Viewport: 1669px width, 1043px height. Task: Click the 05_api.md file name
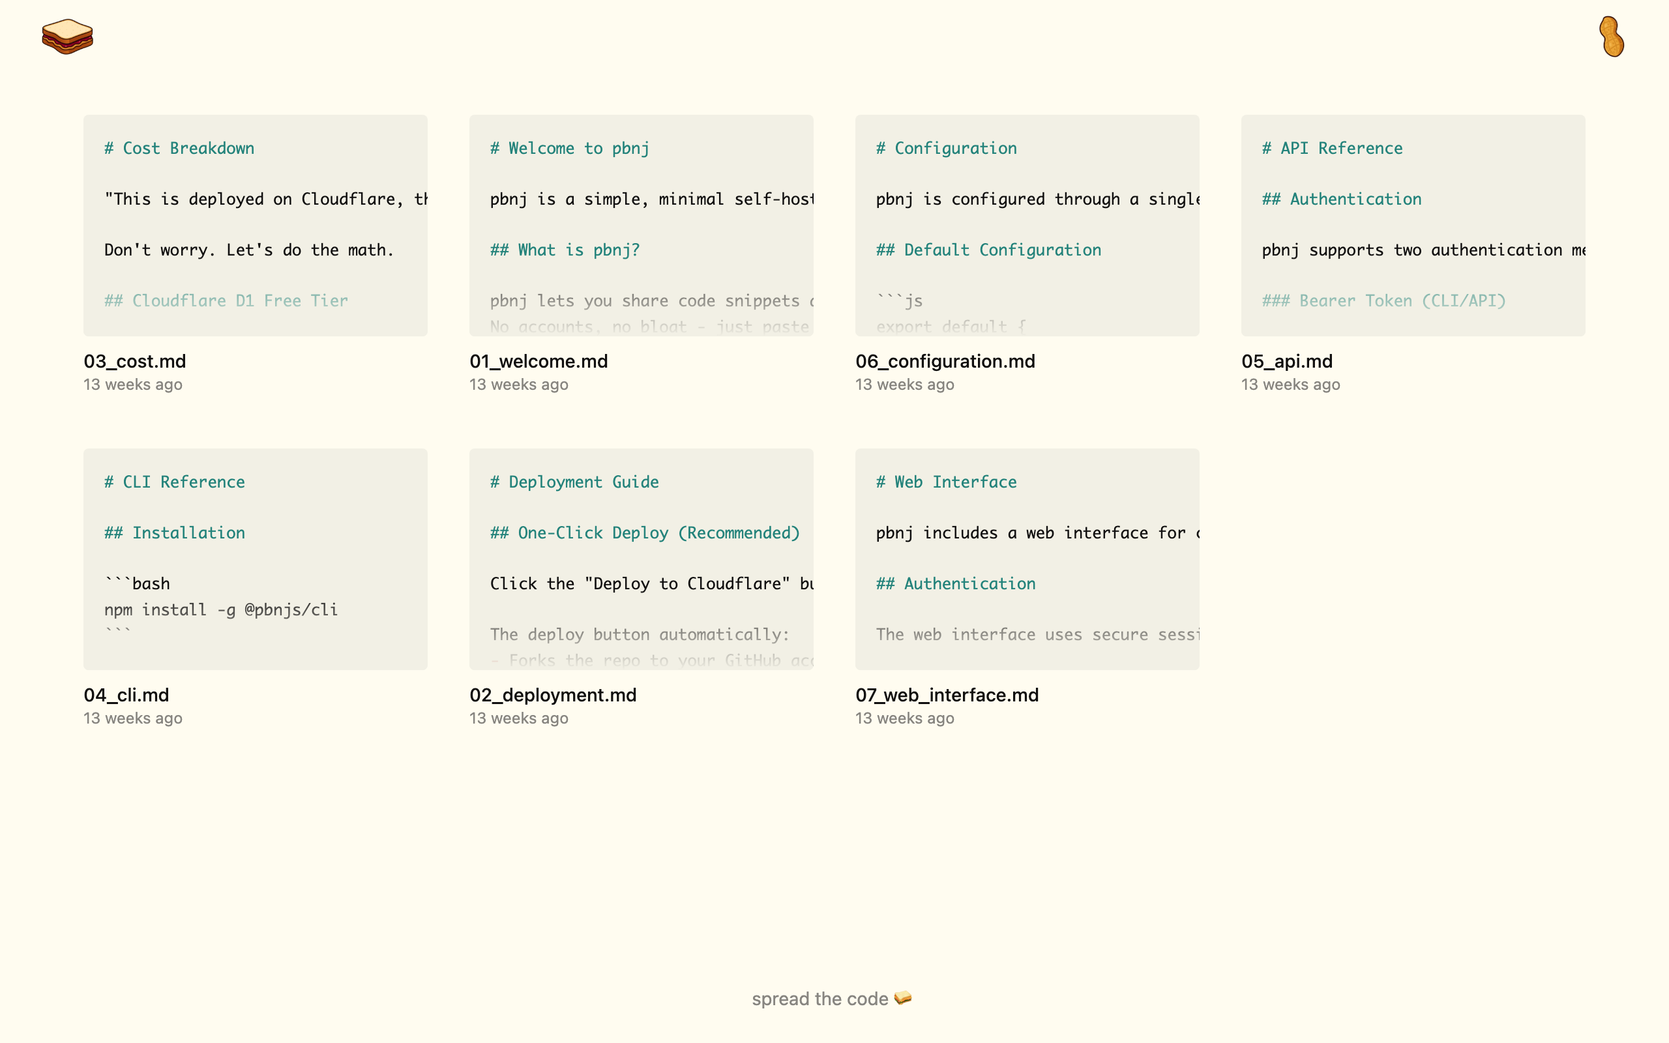(x=1286, y=361)
